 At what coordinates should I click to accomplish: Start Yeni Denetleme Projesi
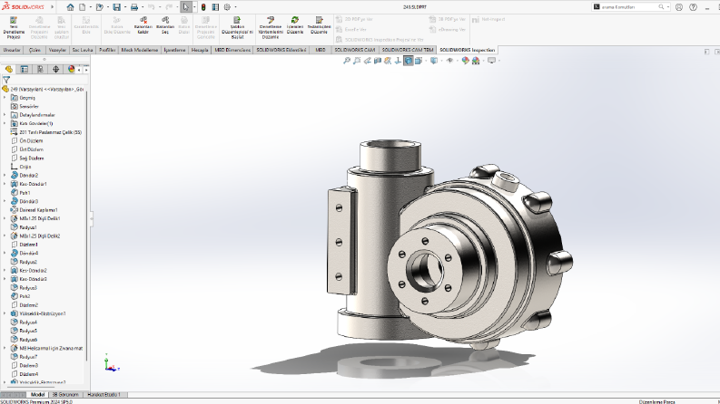[x=14, y=28]
